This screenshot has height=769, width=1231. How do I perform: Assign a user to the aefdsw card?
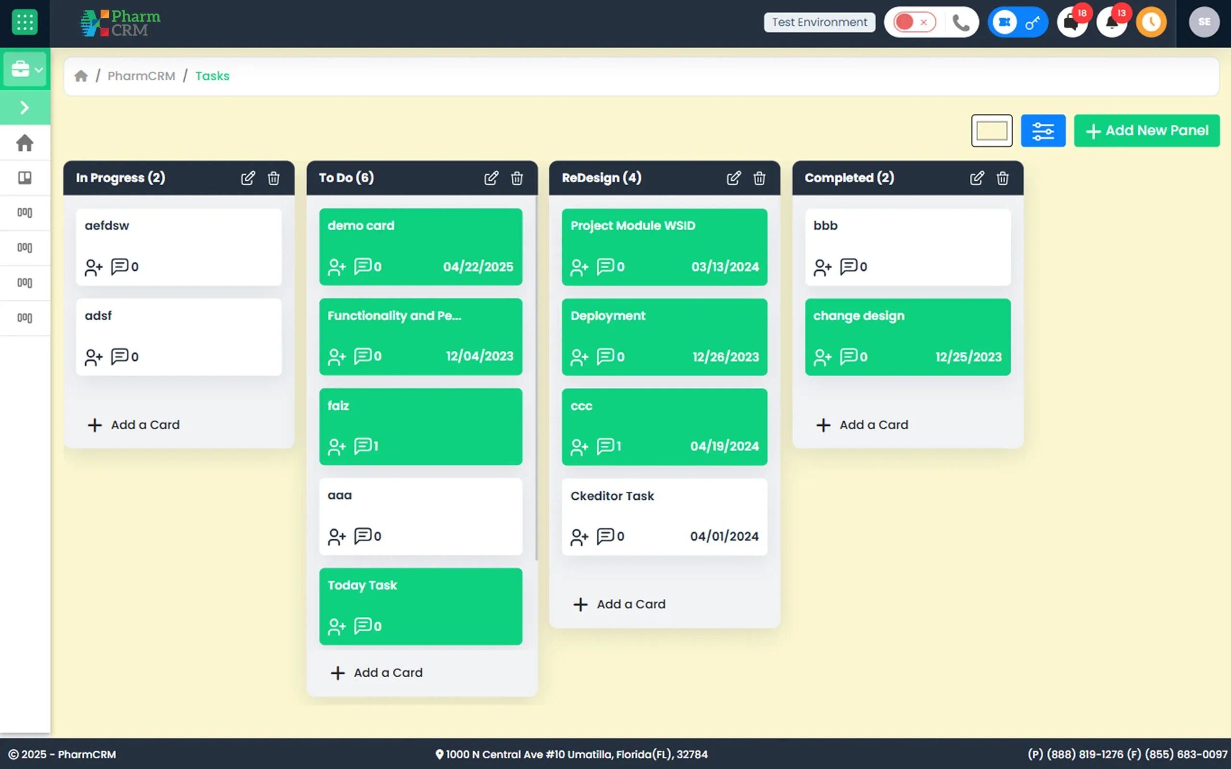pos(94,267)
